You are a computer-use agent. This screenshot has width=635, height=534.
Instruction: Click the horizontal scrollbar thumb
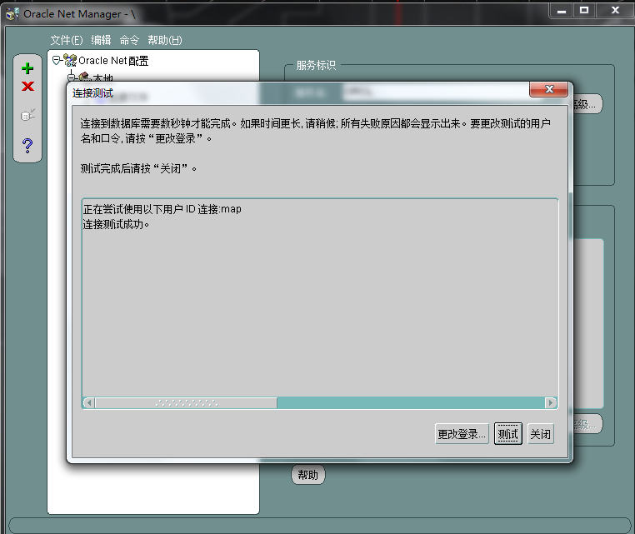pyautogui.click(x=187, y=403)
